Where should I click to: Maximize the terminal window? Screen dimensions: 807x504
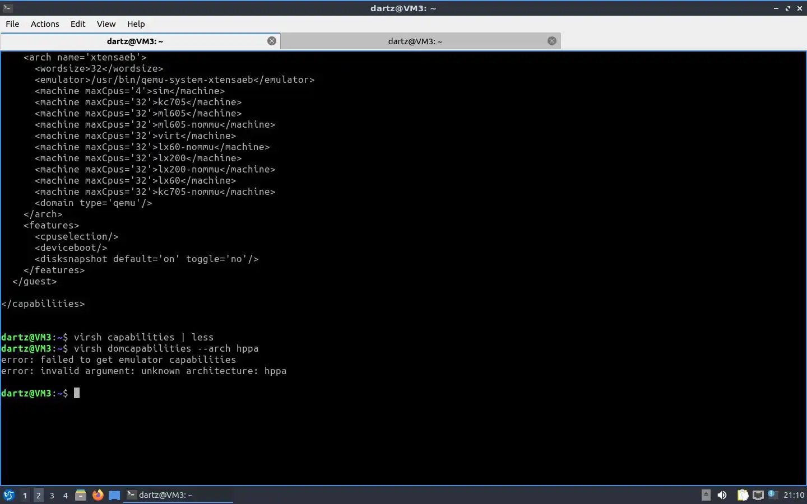(x=788, y=8)
